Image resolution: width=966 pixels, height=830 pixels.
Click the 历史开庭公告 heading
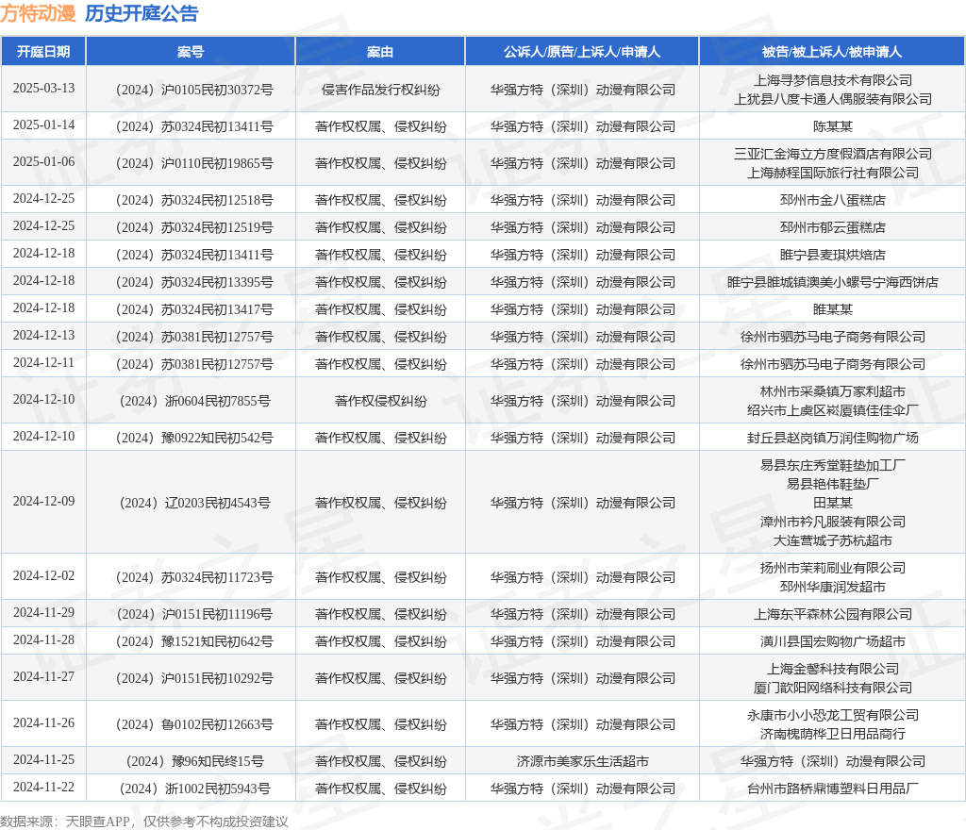click(x=142, y=13)
